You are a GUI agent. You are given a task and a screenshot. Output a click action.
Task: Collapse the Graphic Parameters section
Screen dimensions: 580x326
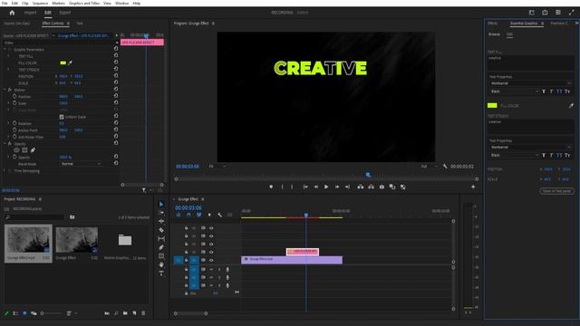pos(5,50)
